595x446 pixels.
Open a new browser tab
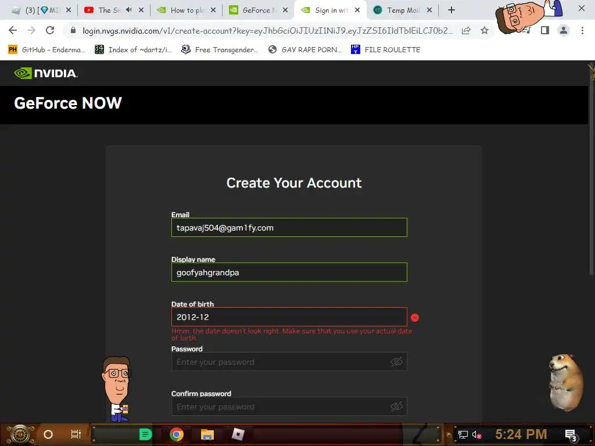coord(451,10)
